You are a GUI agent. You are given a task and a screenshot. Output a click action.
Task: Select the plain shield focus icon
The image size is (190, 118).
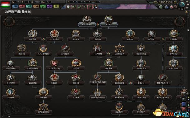[x=152, y=34]
